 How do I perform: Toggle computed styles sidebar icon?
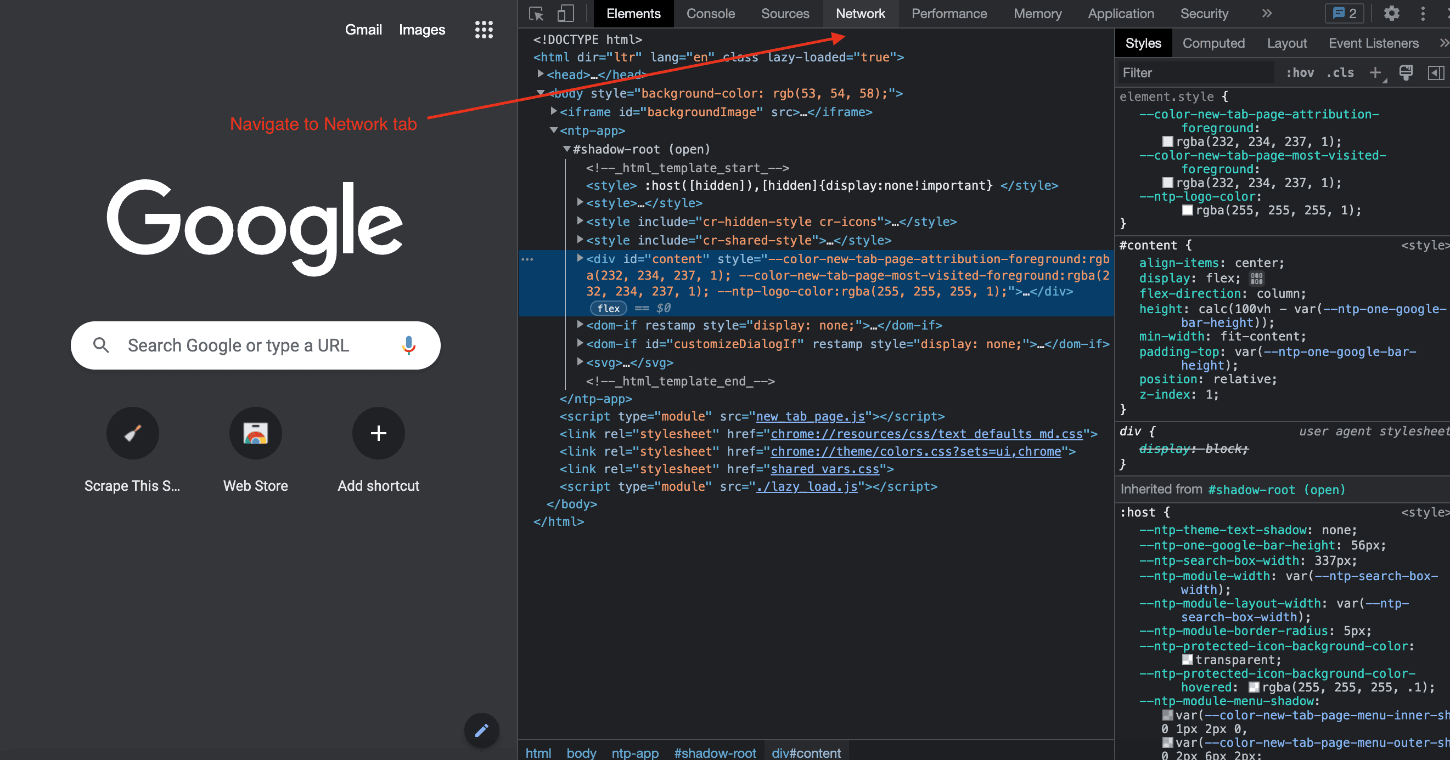[1435, 72]
